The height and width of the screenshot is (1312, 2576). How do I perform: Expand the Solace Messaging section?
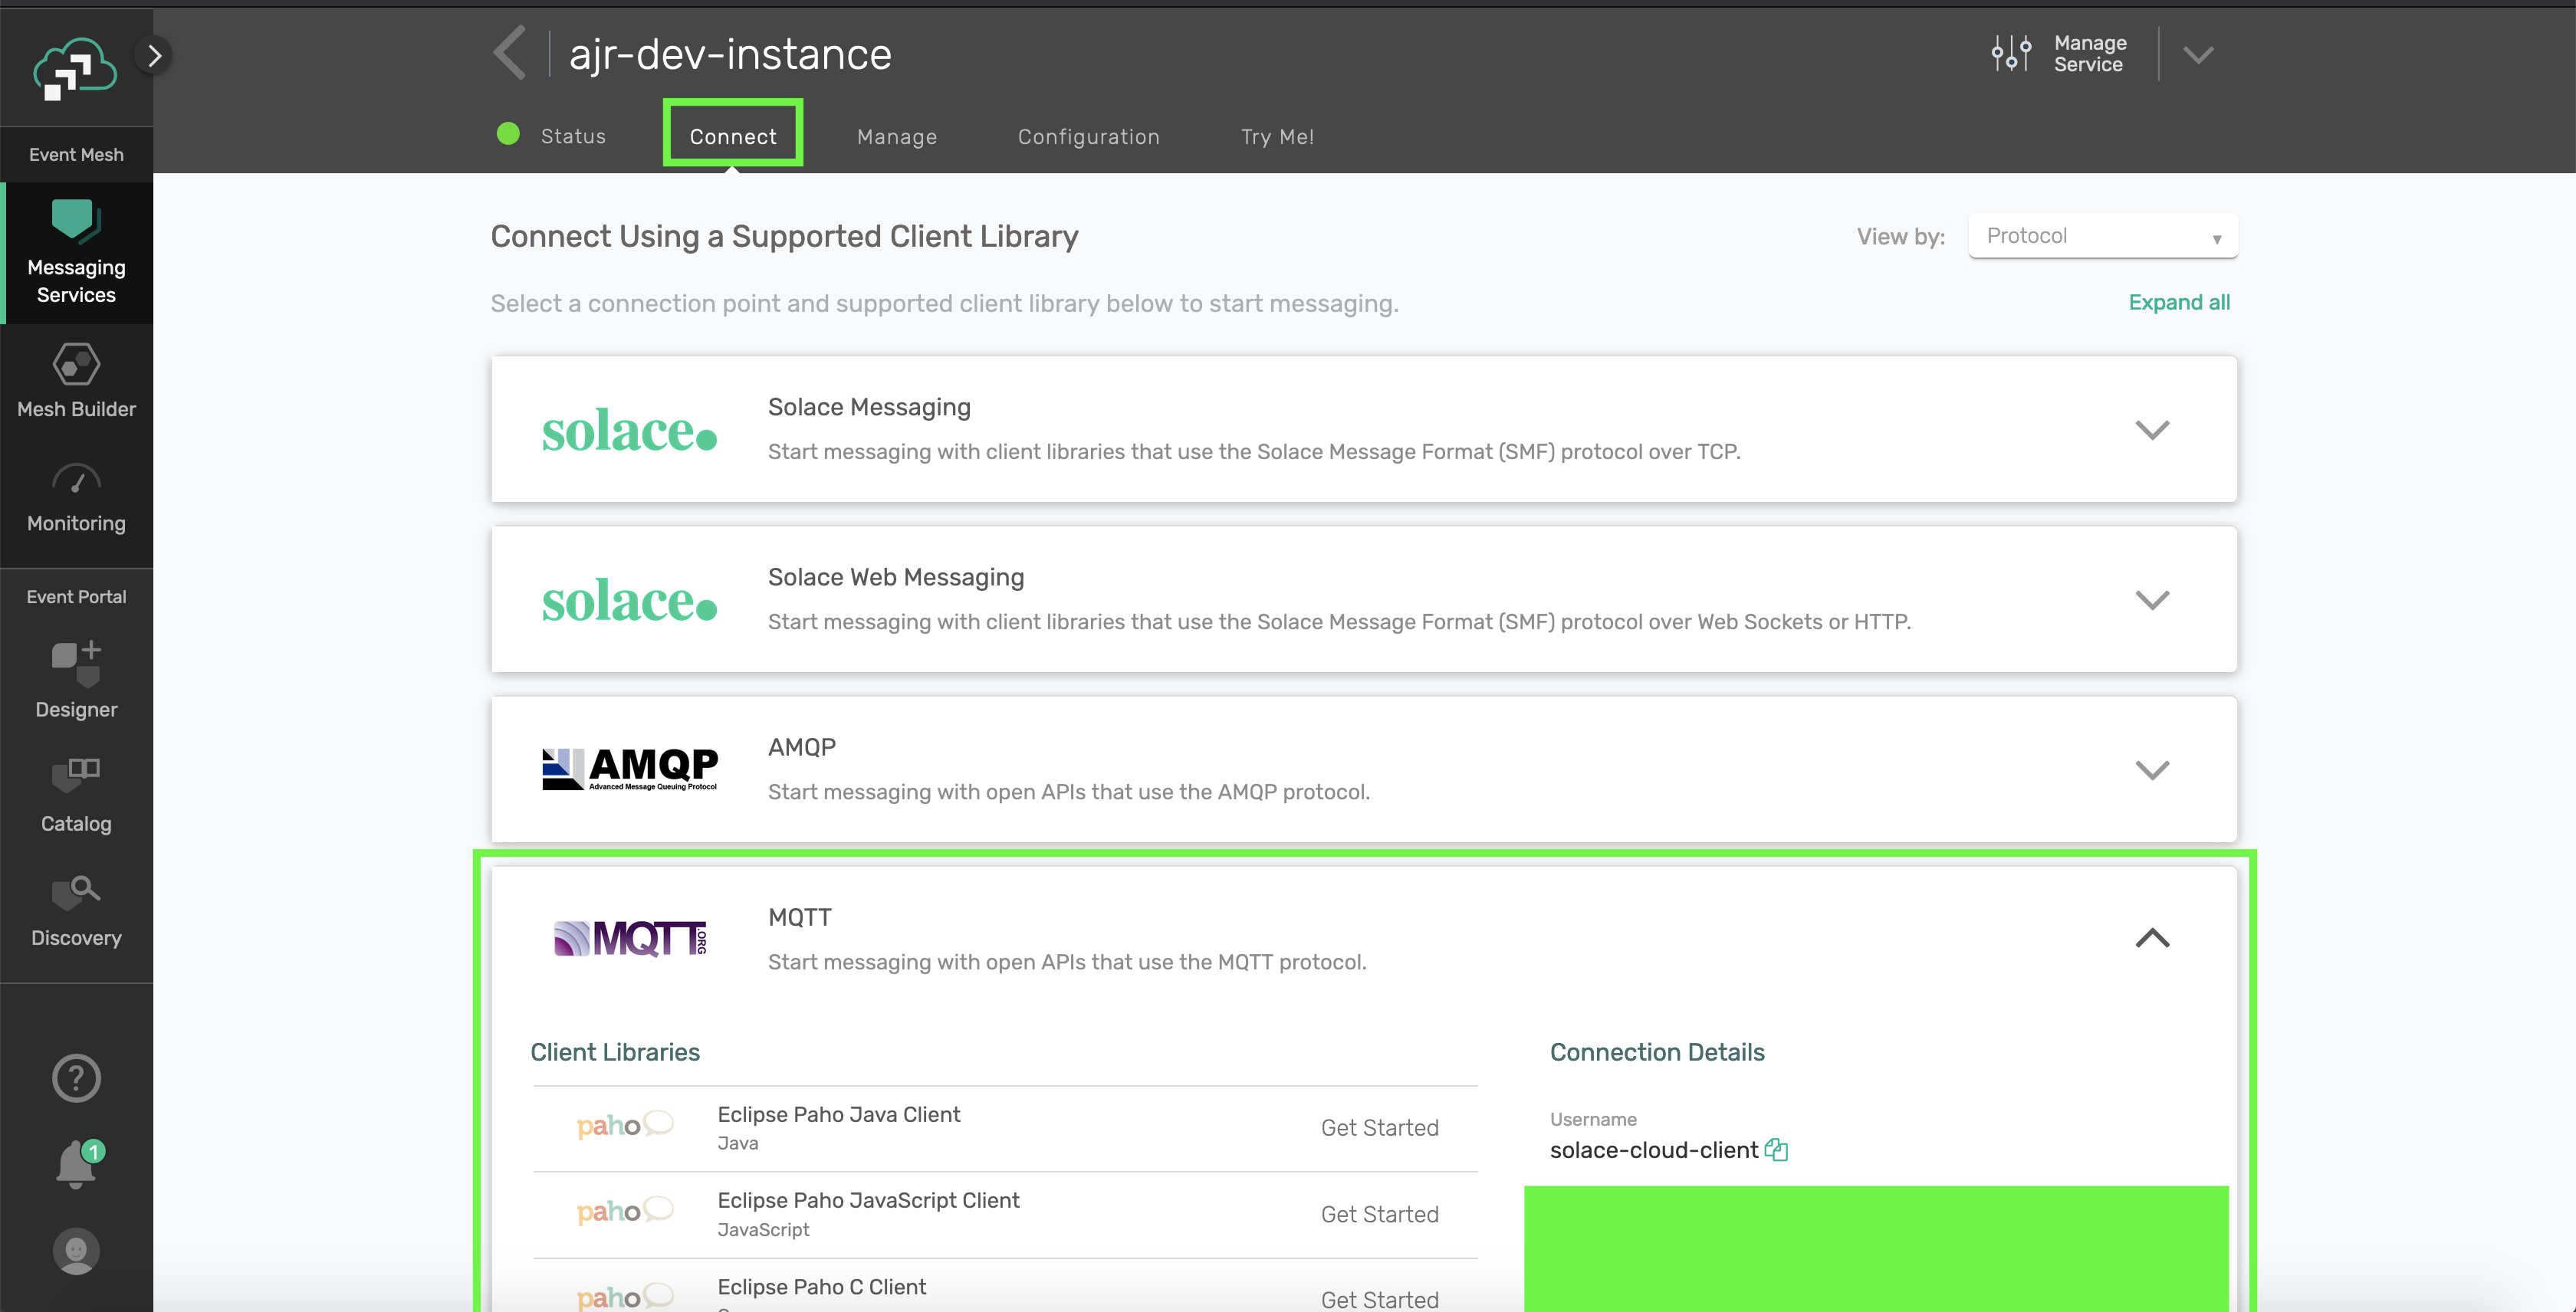(2152, 430)
